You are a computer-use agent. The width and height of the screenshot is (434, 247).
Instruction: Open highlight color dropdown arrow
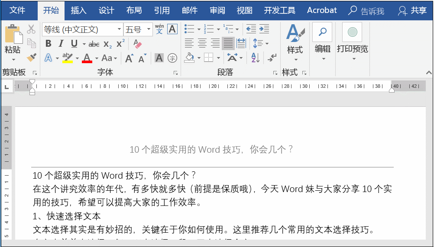tap(77, 58)
